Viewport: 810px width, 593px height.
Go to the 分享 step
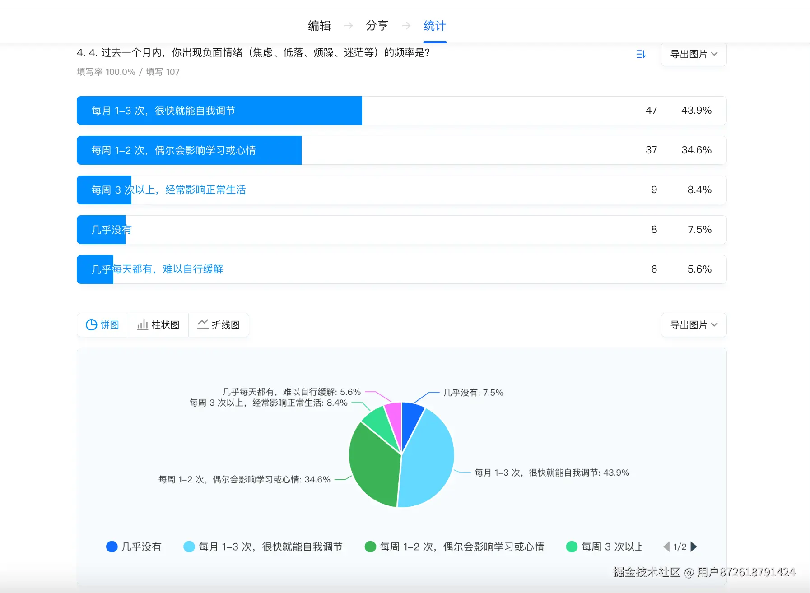pos(377,26)
